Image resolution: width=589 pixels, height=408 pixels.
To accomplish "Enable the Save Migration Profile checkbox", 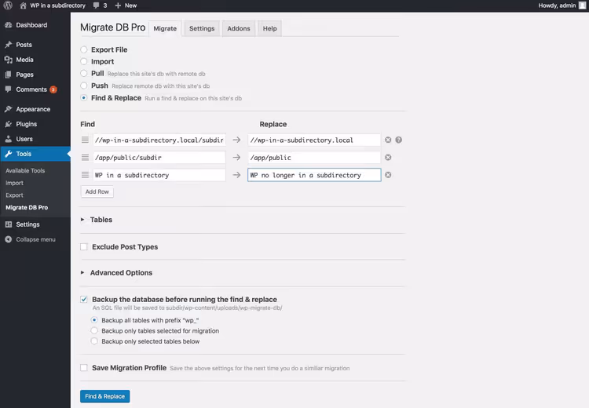I will tap(84, 368).
